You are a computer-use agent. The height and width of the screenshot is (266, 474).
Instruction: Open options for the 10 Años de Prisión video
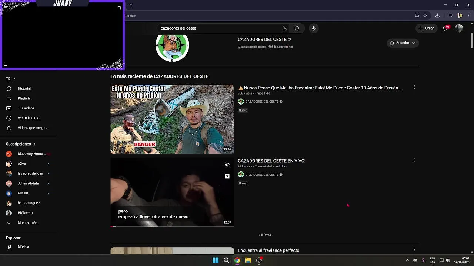(x=414, y=87)
